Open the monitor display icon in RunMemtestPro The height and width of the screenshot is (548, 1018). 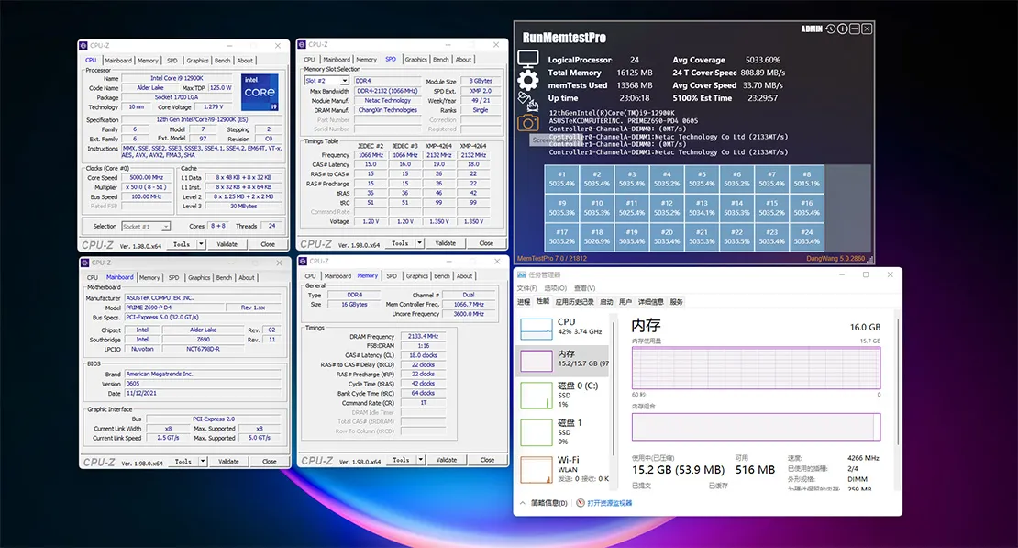point(528,59)
